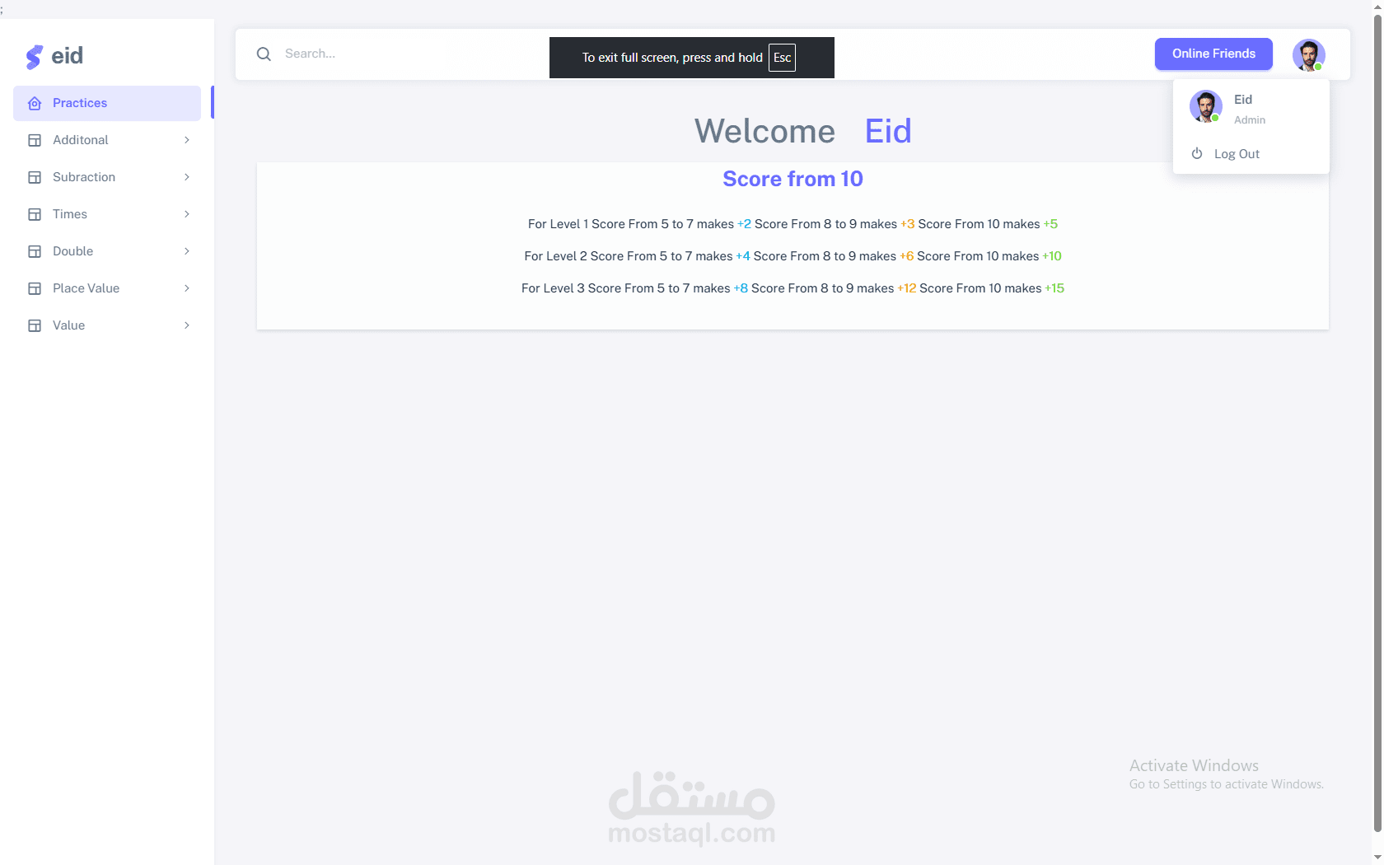The height and width of the screenshot is (865, 1384).
Task: Click the Log Out power icon
Action: point(1197,153)
